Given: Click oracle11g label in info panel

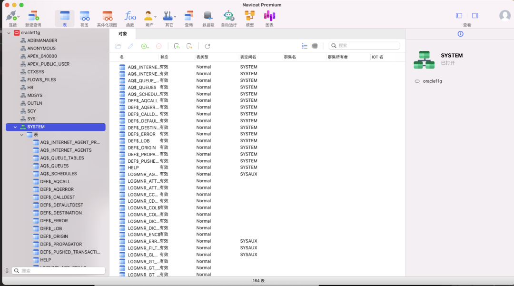Looking at the screenshot, I should tap(432, 81).
